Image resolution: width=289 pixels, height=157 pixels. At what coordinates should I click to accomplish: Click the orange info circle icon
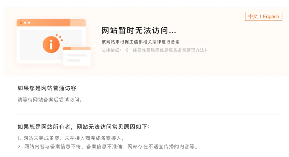pyautogui.click(x=51, y=45)
